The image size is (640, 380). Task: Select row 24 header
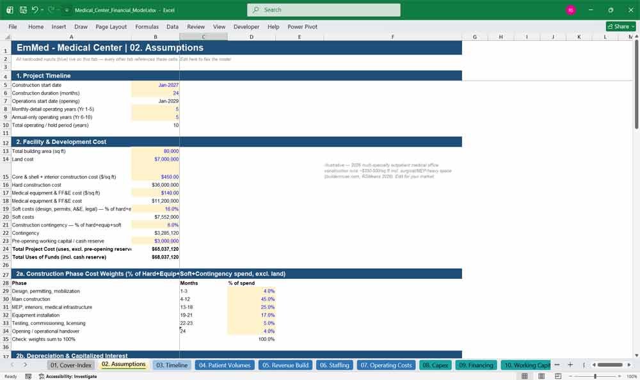click(6, 249)
